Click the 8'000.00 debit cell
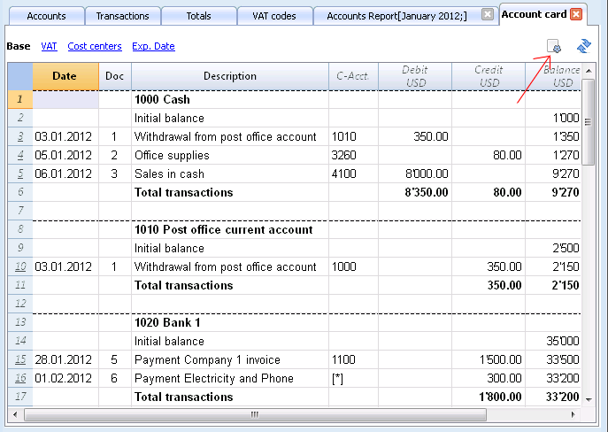Viewport: 608px width, 432px height. (x=415, y=174)
